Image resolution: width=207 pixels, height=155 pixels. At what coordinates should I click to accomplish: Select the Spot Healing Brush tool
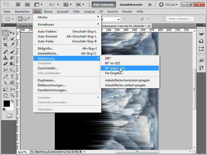point(5,52)
